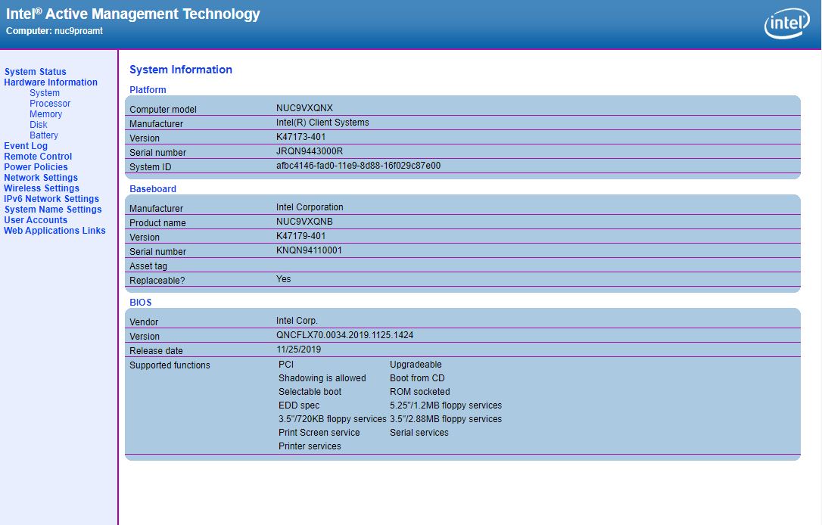Click the Baseboard section heading
The width and height of the screenshot is (822, 525).
(x=153, y=188)
